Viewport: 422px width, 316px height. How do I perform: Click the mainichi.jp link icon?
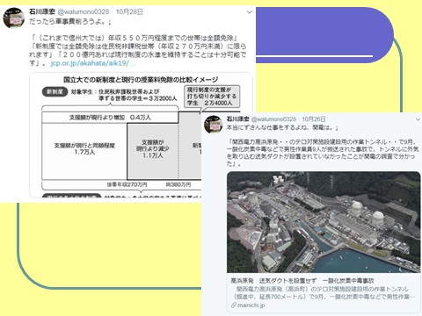[233, 305]
